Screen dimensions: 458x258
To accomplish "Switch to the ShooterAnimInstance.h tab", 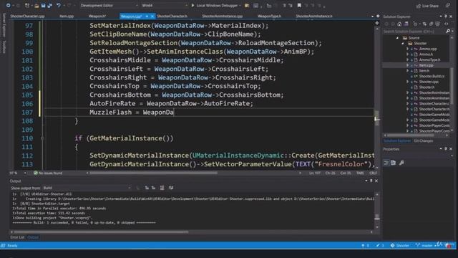I will [314, 16].
